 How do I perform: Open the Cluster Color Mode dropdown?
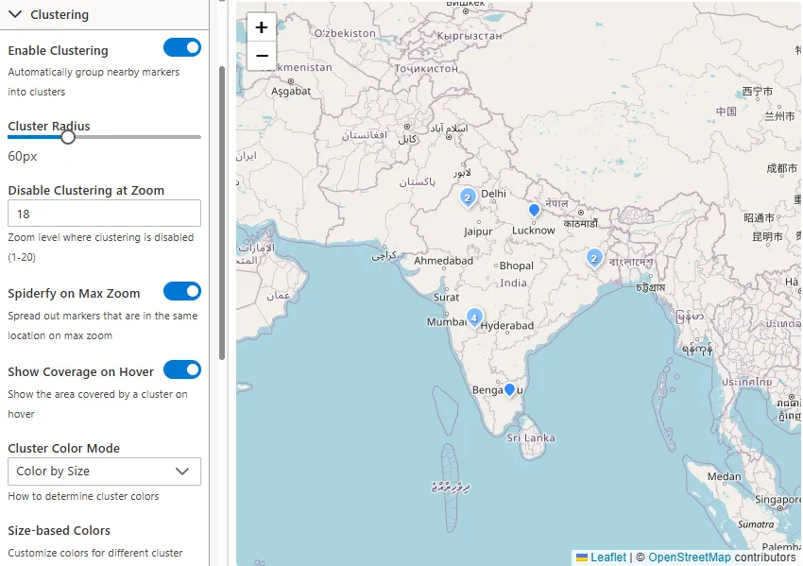(104, 471)
